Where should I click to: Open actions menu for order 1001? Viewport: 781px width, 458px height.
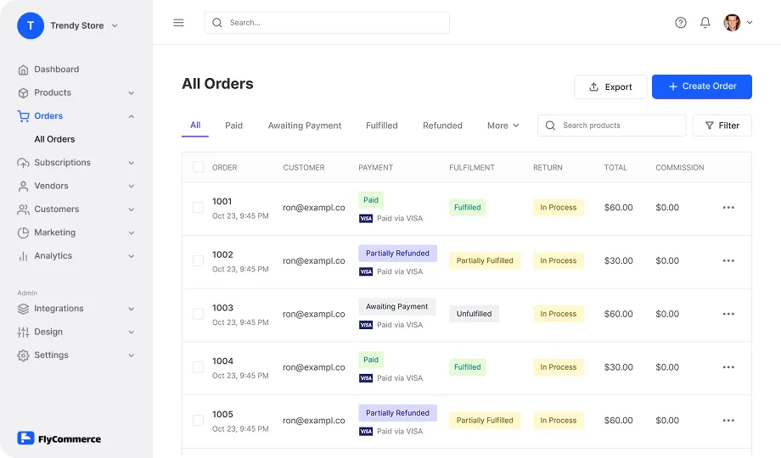pos(728,208)
